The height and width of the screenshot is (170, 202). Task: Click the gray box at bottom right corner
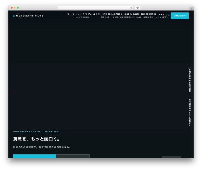pos(171,157)
